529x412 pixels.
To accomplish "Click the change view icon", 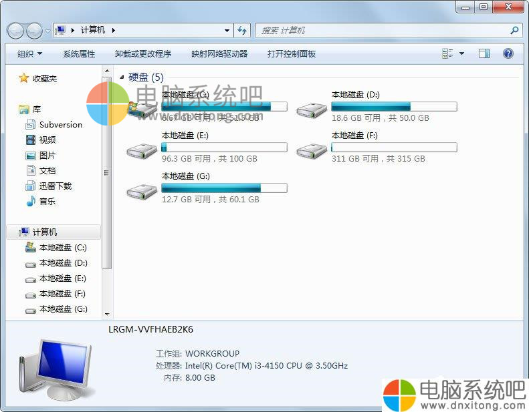I will [x=447, y=53].
